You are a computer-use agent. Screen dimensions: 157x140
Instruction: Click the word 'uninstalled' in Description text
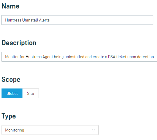[74, 57]
